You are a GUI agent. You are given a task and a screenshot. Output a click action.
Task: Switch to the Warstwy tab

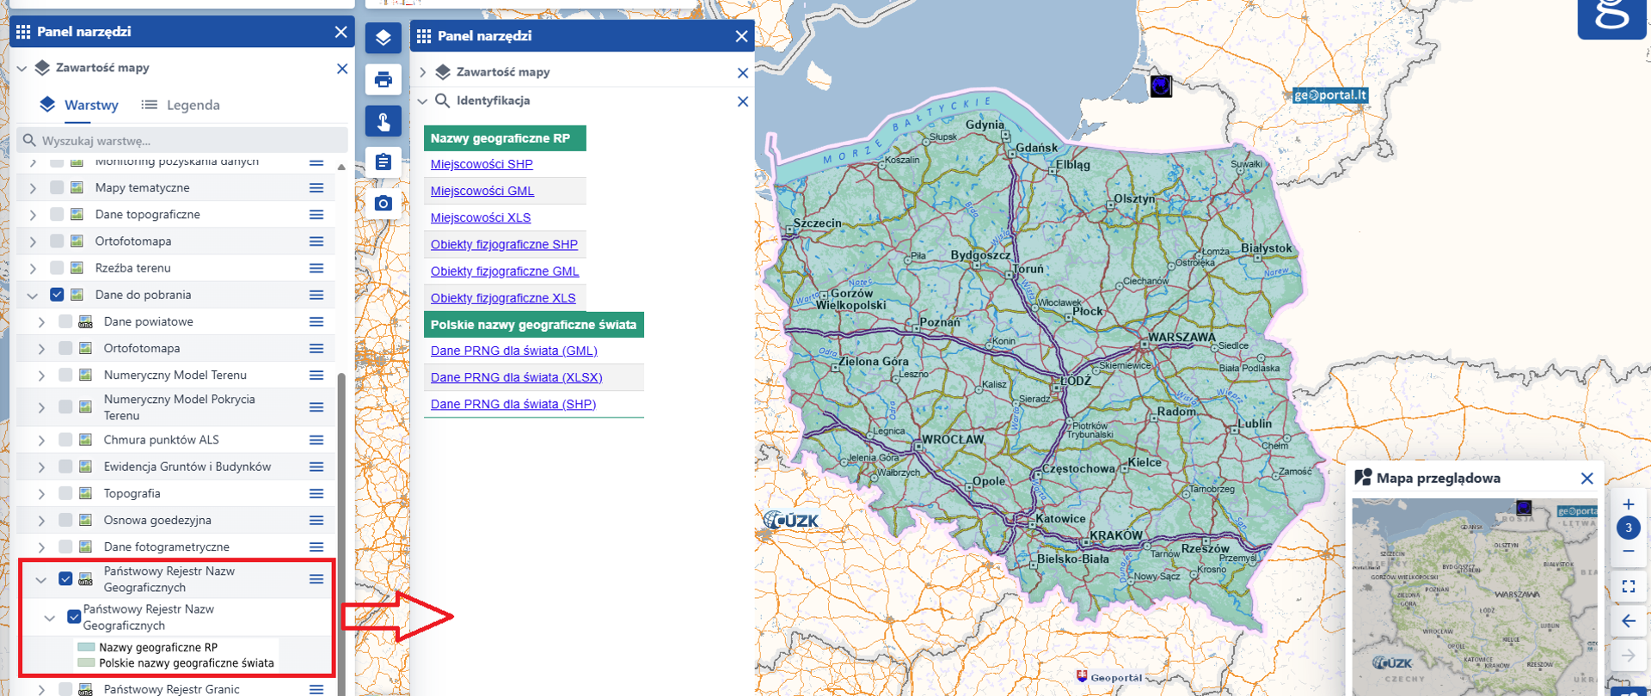click(79, 105)
